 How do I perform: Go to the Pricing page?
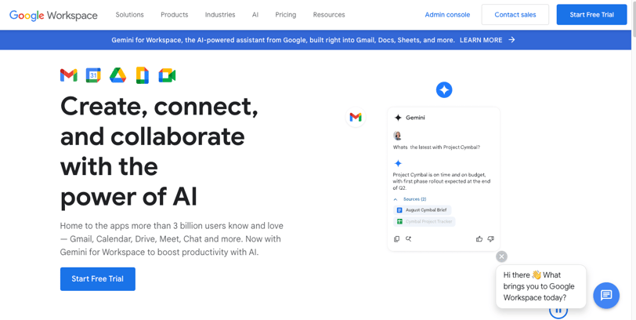(286, 15)
